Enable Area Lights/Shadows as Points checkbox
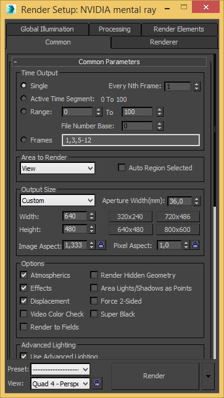The width and height of the screenshot is (224, 398). point(94,288)
